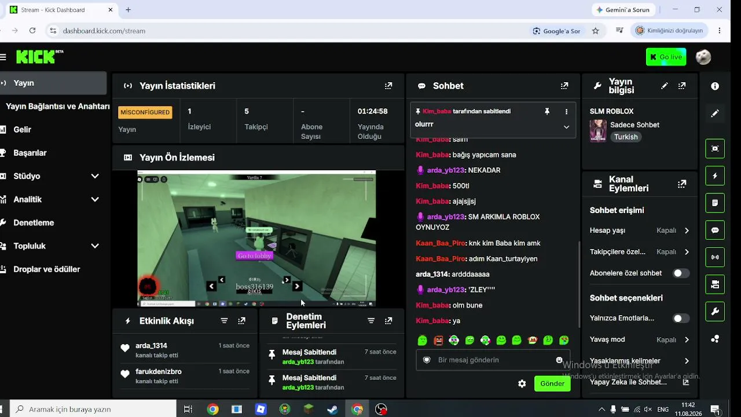Open Roblox from the taskbar

[x=261, y=409]
